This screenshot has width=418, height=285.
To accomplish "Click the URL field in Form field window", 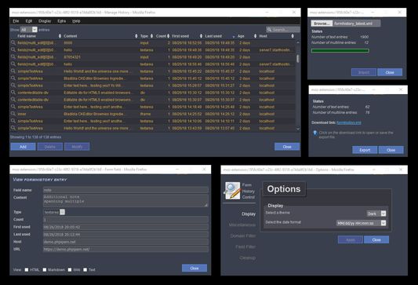I will coord(125,249).
